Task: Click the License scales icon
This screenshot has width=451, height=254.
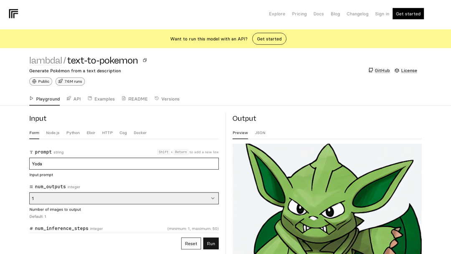Action: (397, 71)
